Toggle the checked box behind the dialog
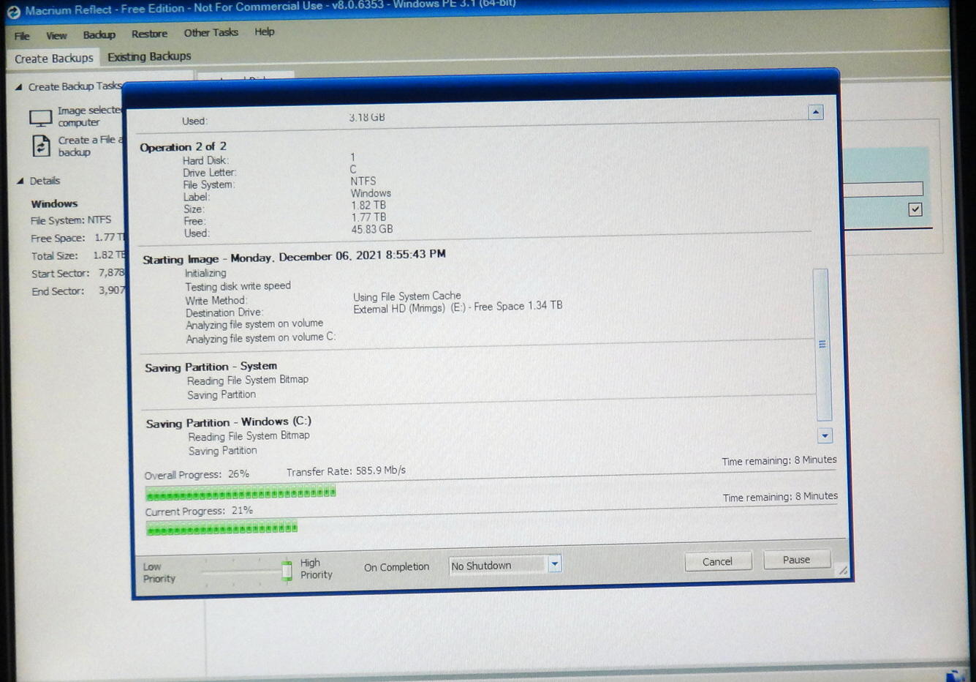This screenshot has width=976, height=682. [x=915, y=209]
